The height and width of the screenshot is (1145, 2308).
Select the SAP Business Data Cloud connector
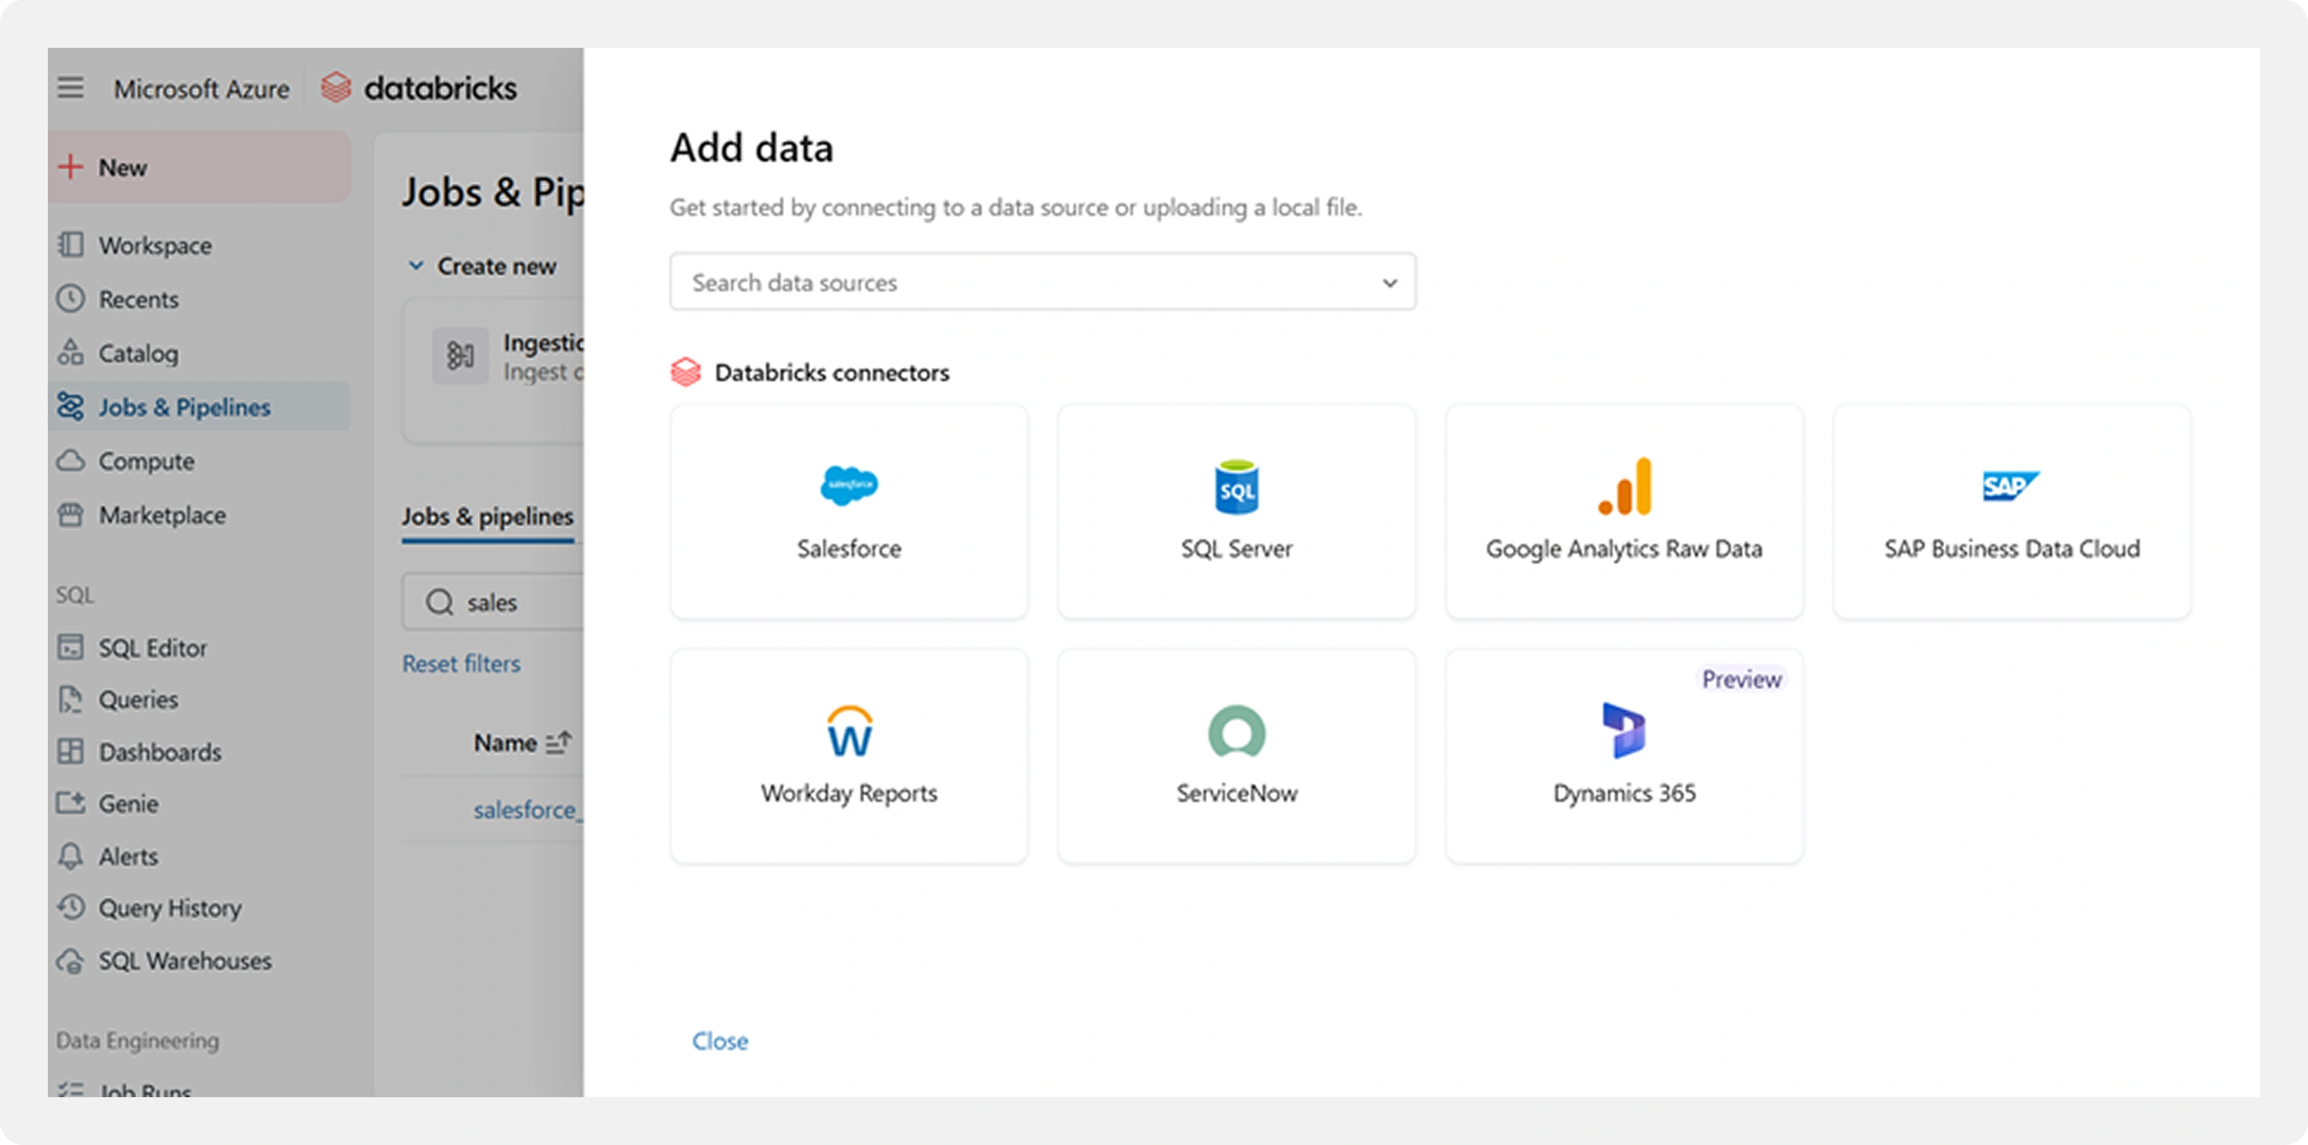click(x=2011, y=513)
